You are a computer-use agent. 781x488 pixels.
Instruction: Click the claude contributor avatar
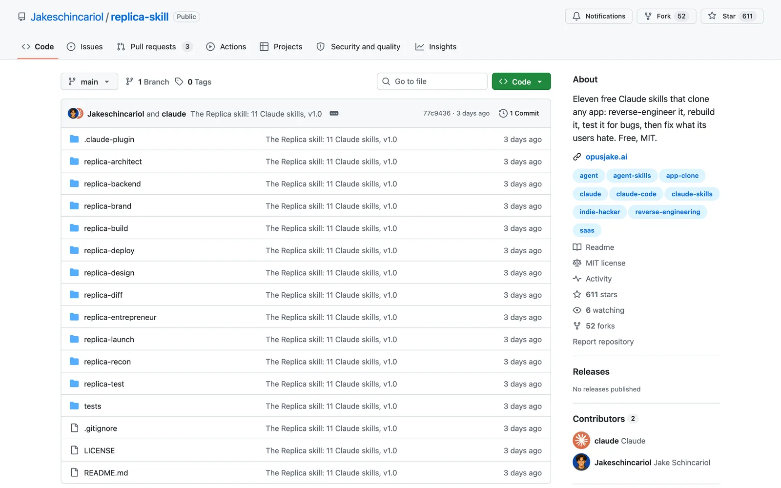click(581, 441)
